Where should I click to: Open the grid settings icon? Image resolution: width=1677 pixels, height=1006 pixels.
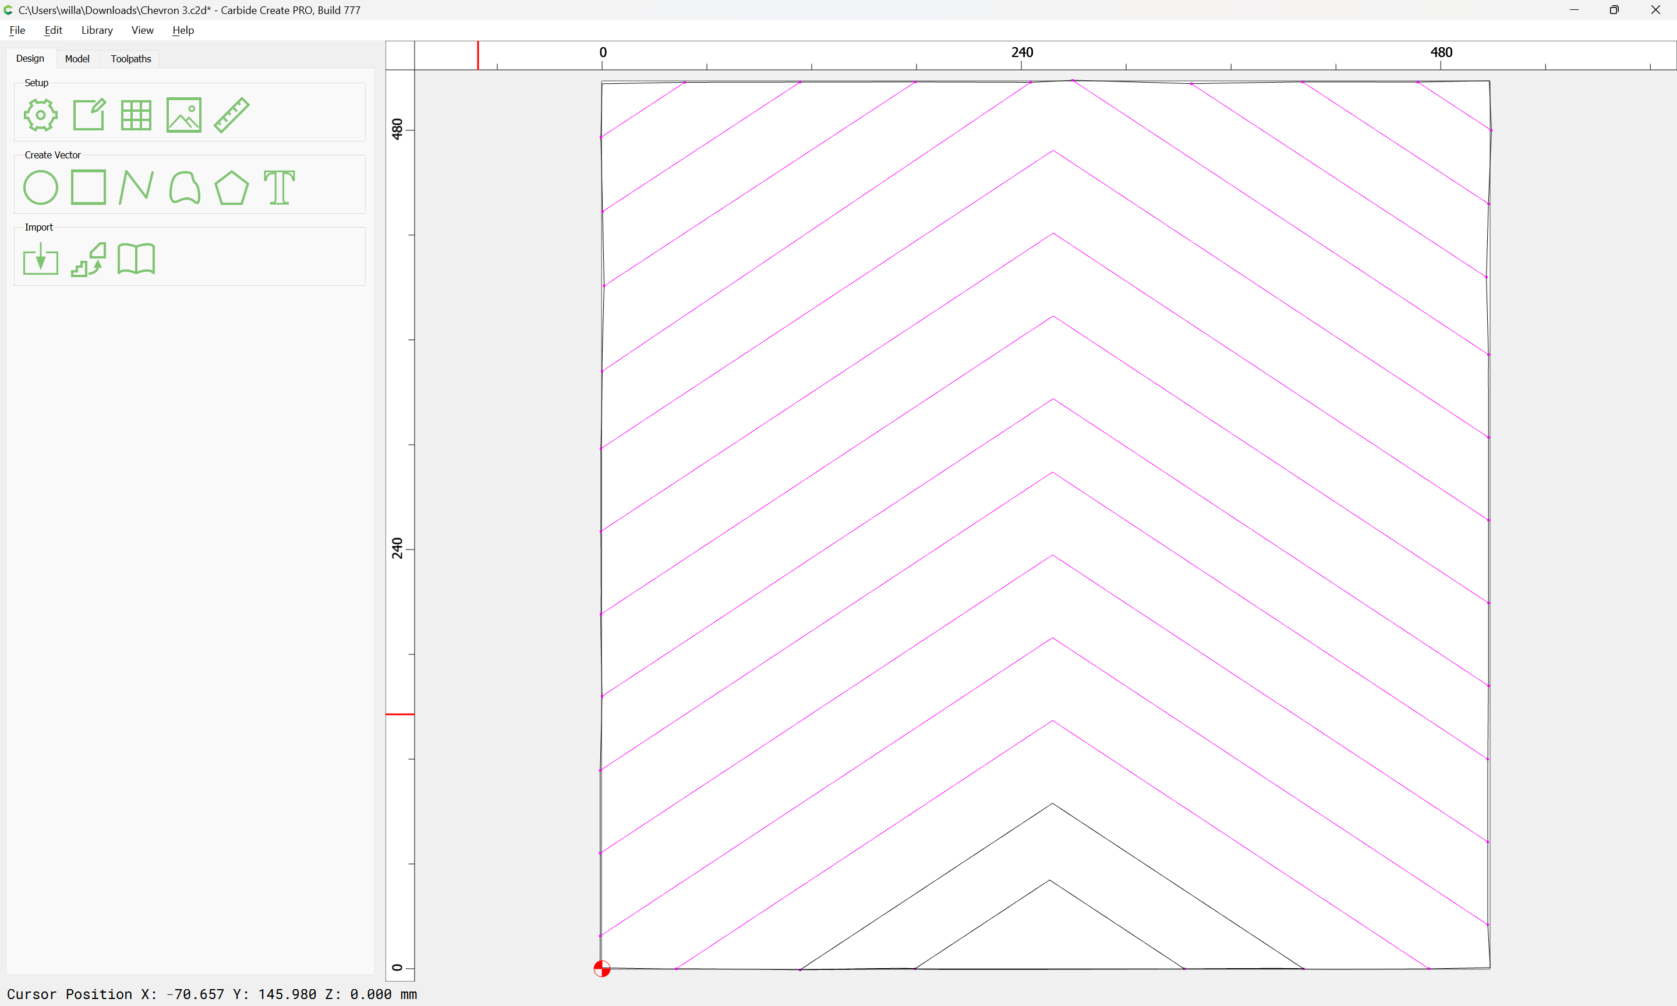point(136,115)
